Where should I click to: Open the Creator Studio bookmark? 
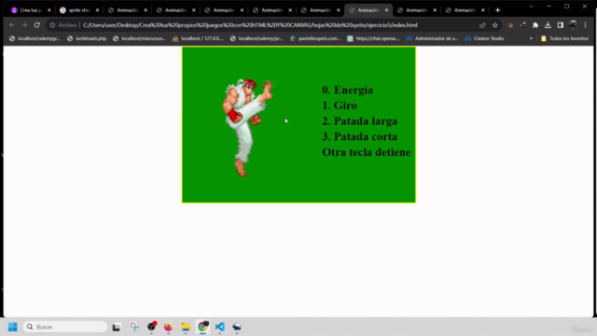click(484, 38)
